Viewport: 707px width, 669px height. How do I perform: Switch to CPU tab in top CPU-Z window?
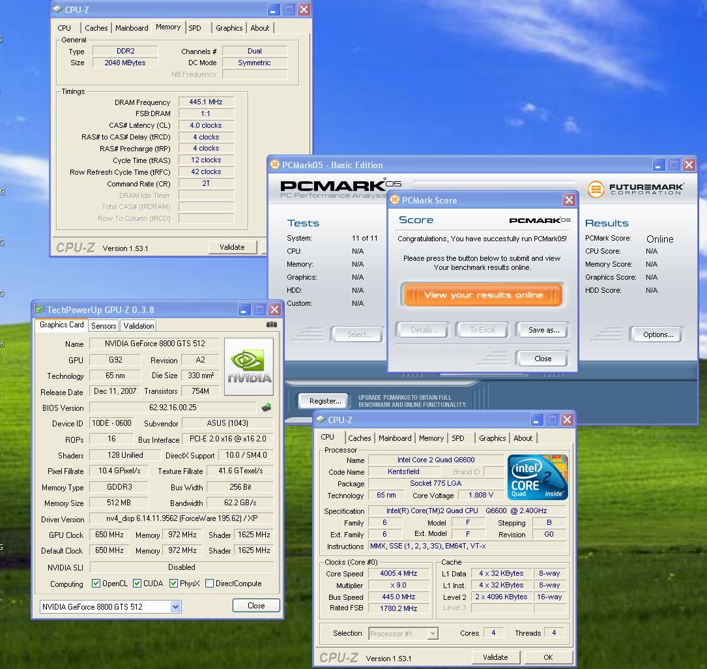coord(65,28)
